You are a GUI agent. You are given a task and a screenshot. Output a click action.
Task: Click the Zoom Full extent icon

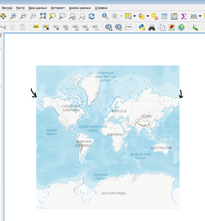[x=43, y=16]
